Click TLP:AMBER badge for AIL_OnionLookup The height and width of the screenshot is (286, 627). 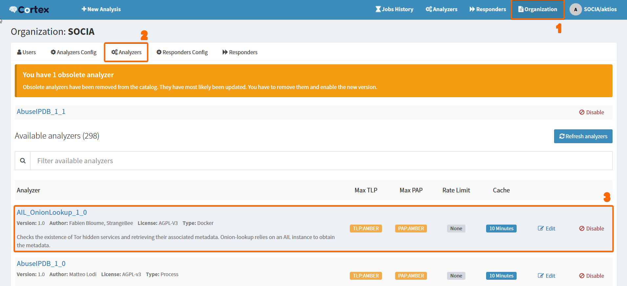366,229
